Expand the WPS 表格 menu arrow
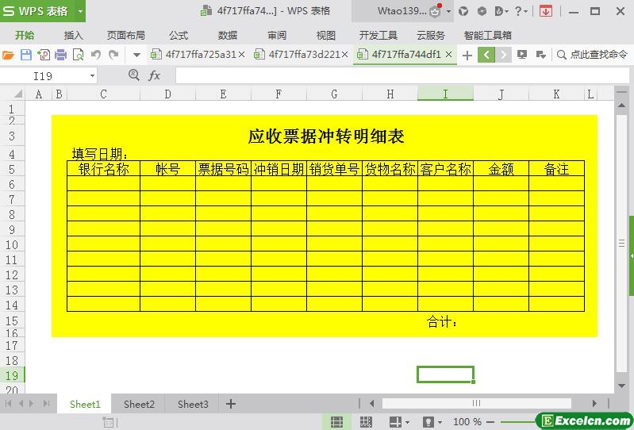634x430 pixels. point(80,11)
